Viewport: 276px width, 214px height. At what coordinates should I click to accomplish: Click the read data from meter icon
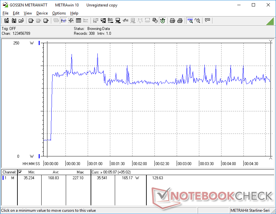point(31,21)
